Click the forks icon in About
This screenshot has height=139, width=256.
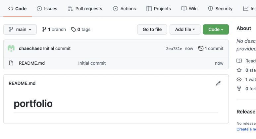coord(239,89)
